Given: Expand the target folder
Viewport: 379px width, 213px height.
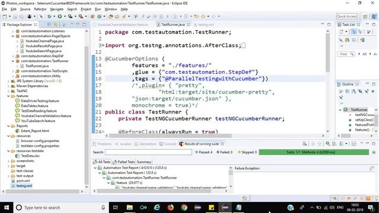Looking at the screenshot, I should (x=8, y=166).
